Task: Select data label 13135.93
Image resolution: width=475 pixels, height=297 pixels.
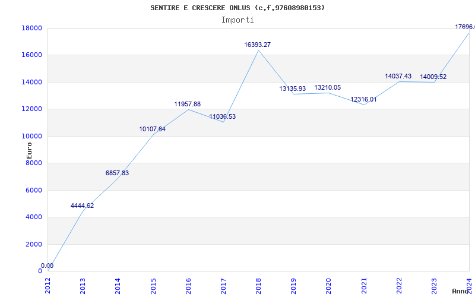Action: 292,89
